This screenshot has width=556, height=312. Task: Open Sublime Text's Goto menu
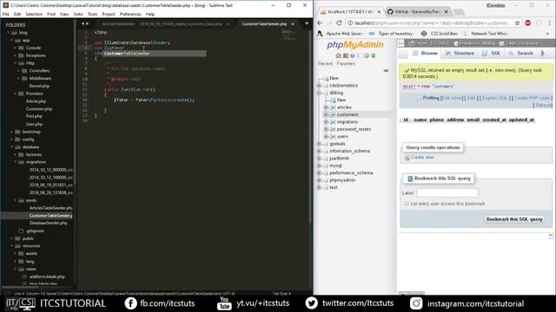tap(78, 14)
